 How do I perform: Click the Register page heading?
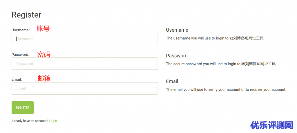click(26, 15)
